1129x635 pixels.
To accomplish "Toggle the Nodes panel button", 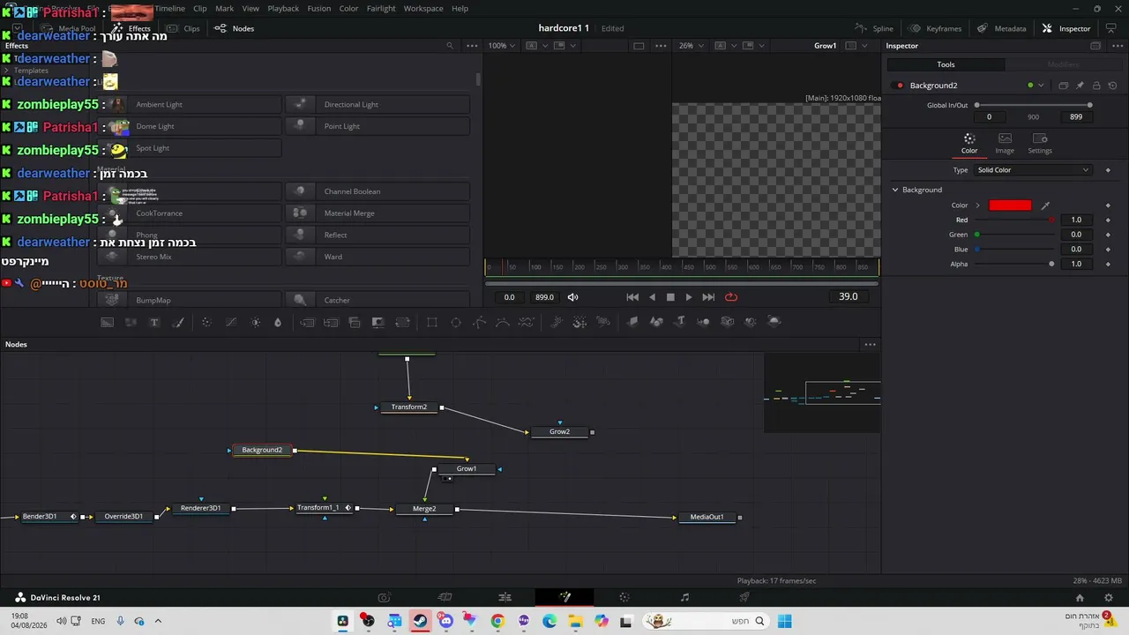I will 236,28.
